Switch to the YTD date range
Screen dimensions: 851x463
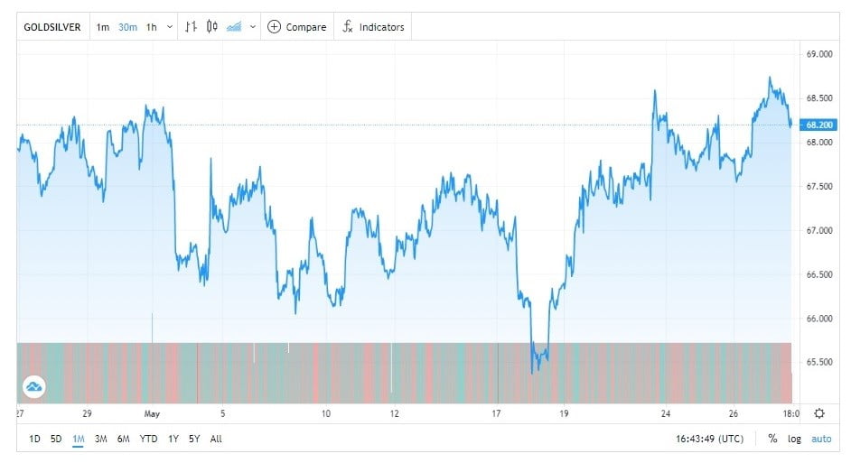click(149, 439)
